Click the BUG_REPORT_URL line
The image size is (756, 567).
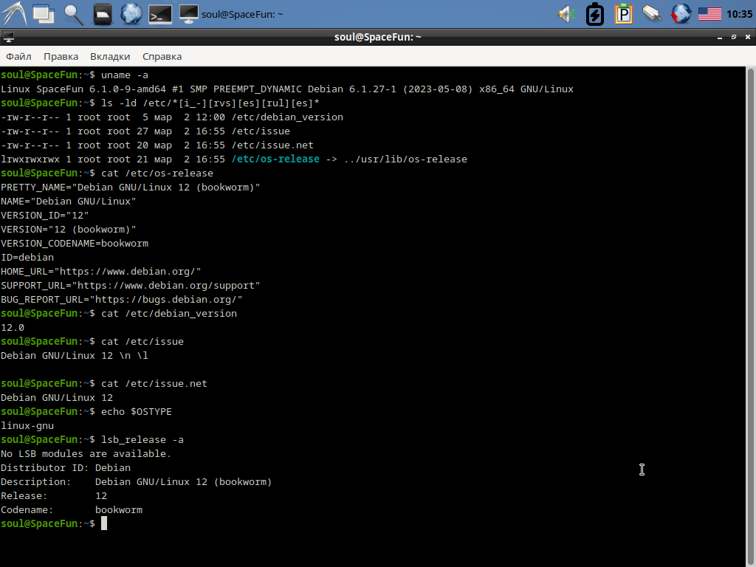(122, 300)
